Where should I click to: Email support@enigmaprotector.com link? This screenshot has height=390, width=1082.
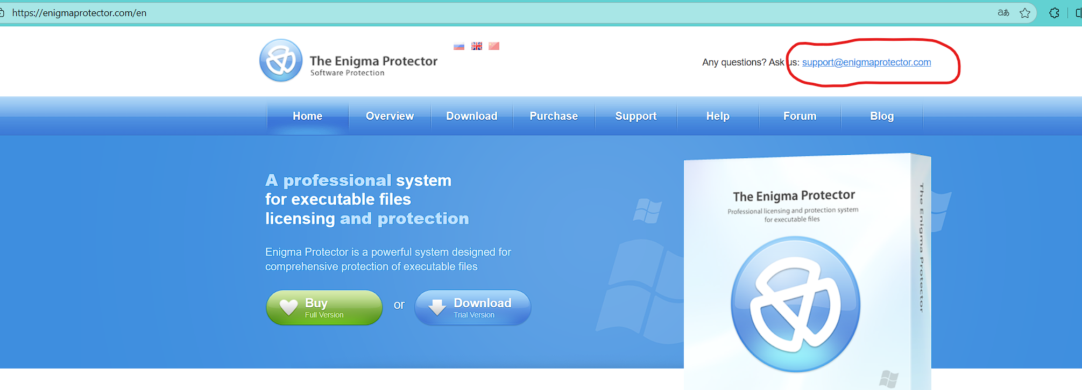[x=866, y=62]
